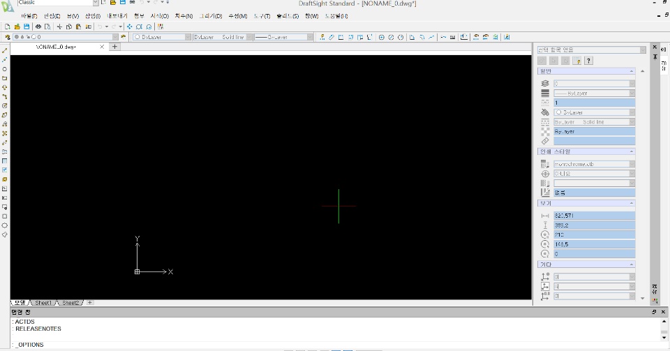Open the Redo history dropdown arrow

click(121, 27)
